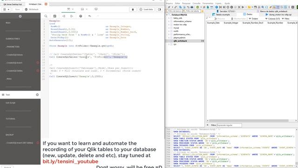Click HeidiSQL connect session manager icon
This screenshot has width=298, height=168.
(x=169, y=7)
